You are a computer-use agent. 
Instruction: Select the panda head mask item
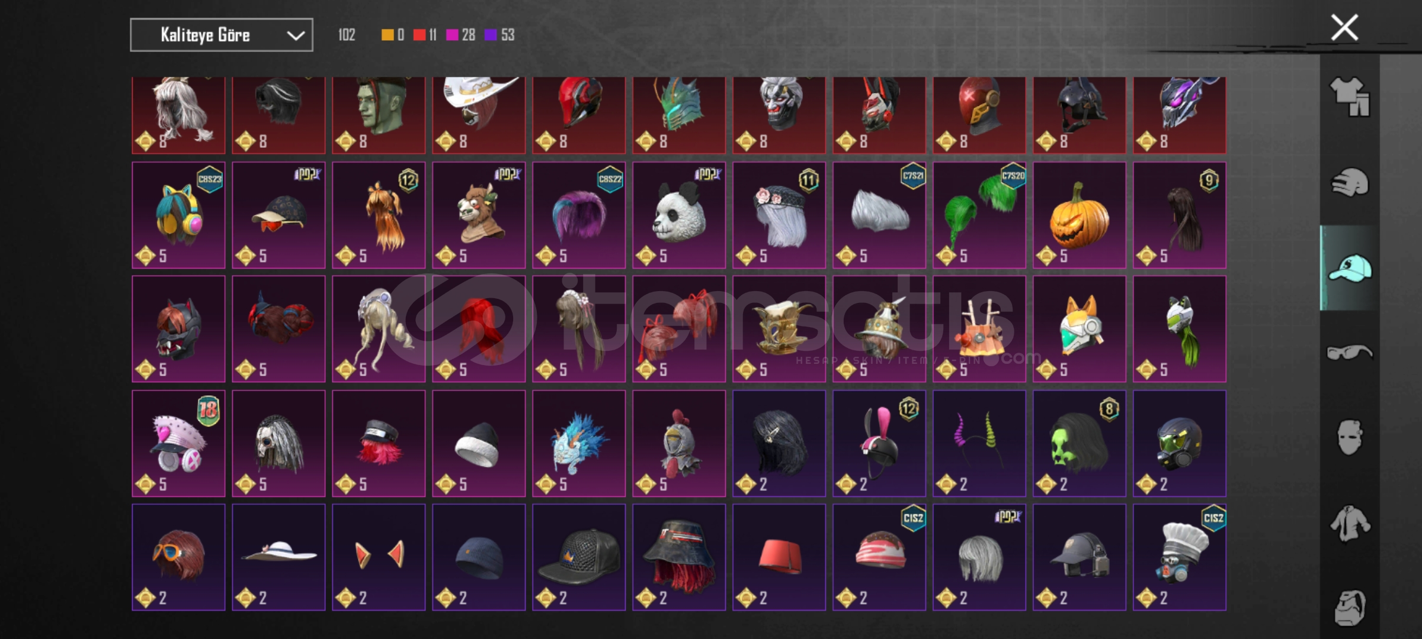click(679, 215)
